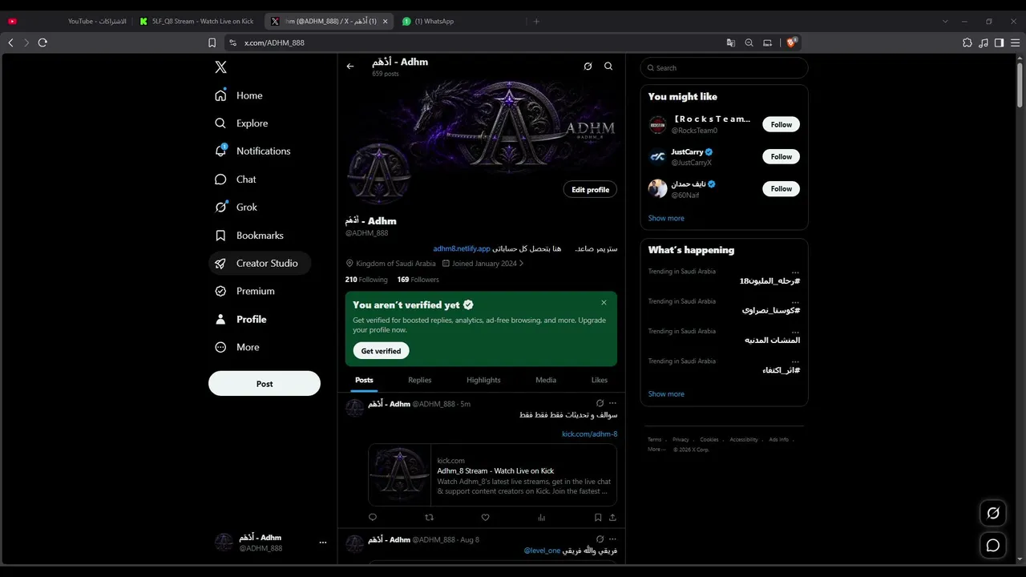
Task: View analytics for the kick.com/adhm-8 post
Action: [x=541, y=518]
